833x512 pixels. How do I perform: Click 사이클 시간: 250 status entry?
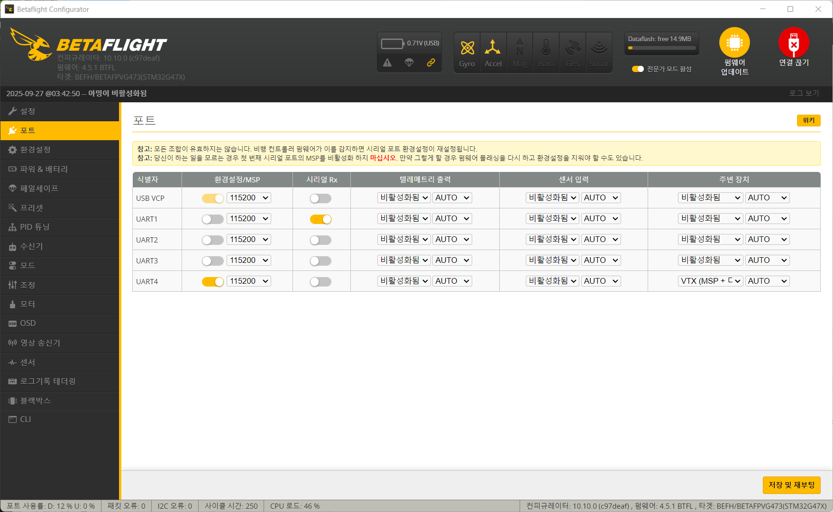pyautogui.click(x=231, y=506)
